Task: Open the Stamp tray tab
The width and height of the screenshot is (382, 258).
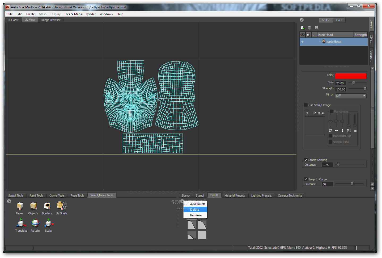Action: [185, 195]
